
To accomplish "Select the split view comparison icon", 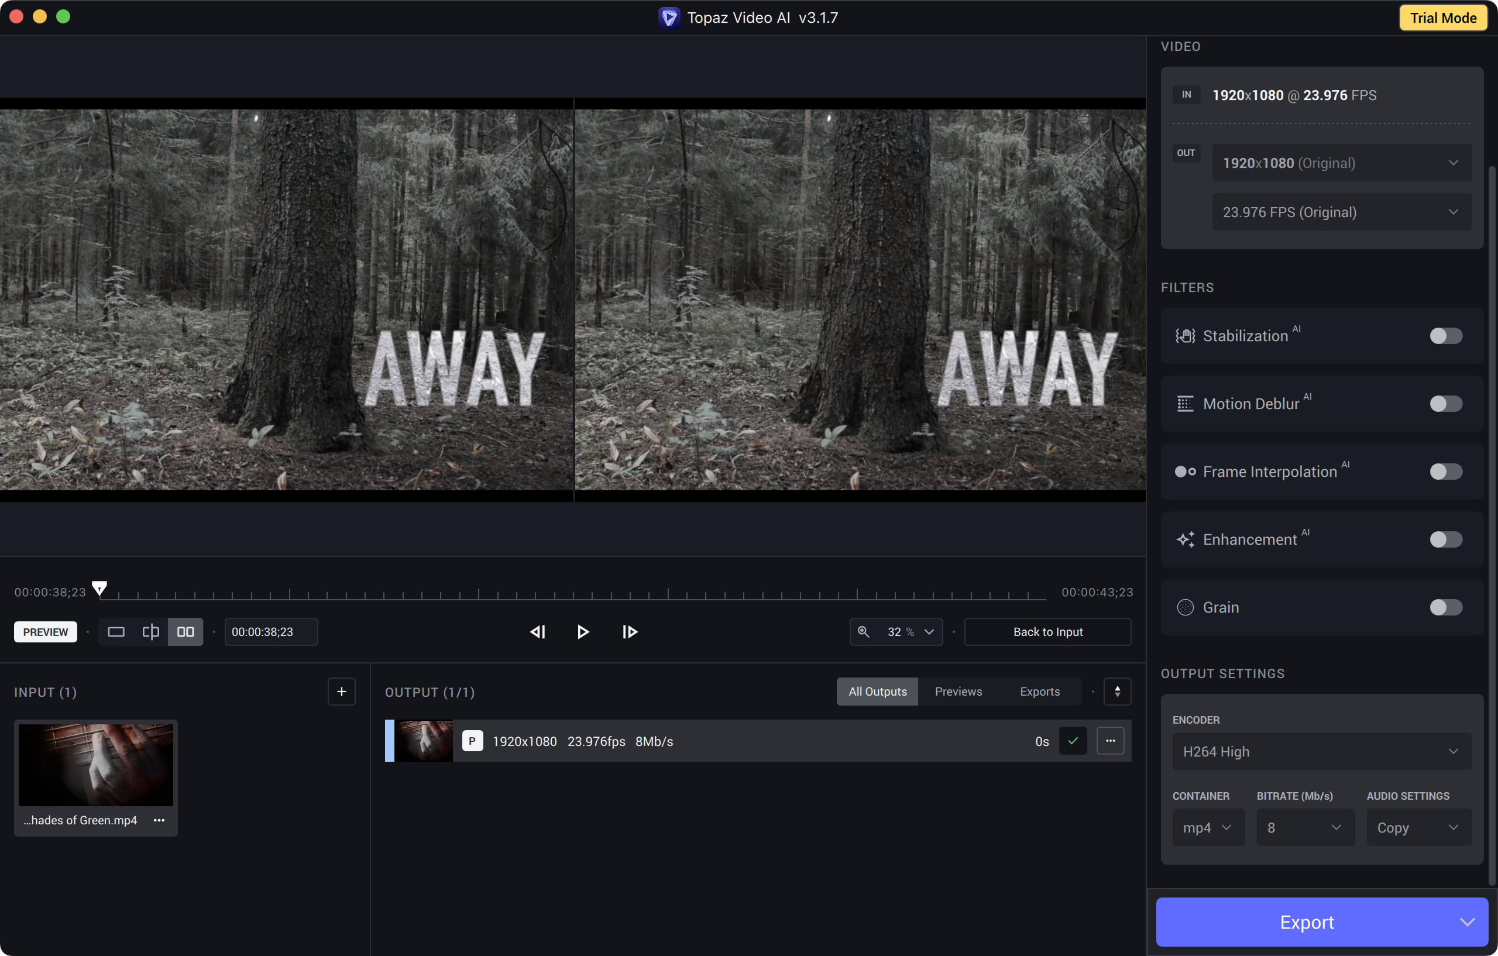I will (x=150, y=632).
